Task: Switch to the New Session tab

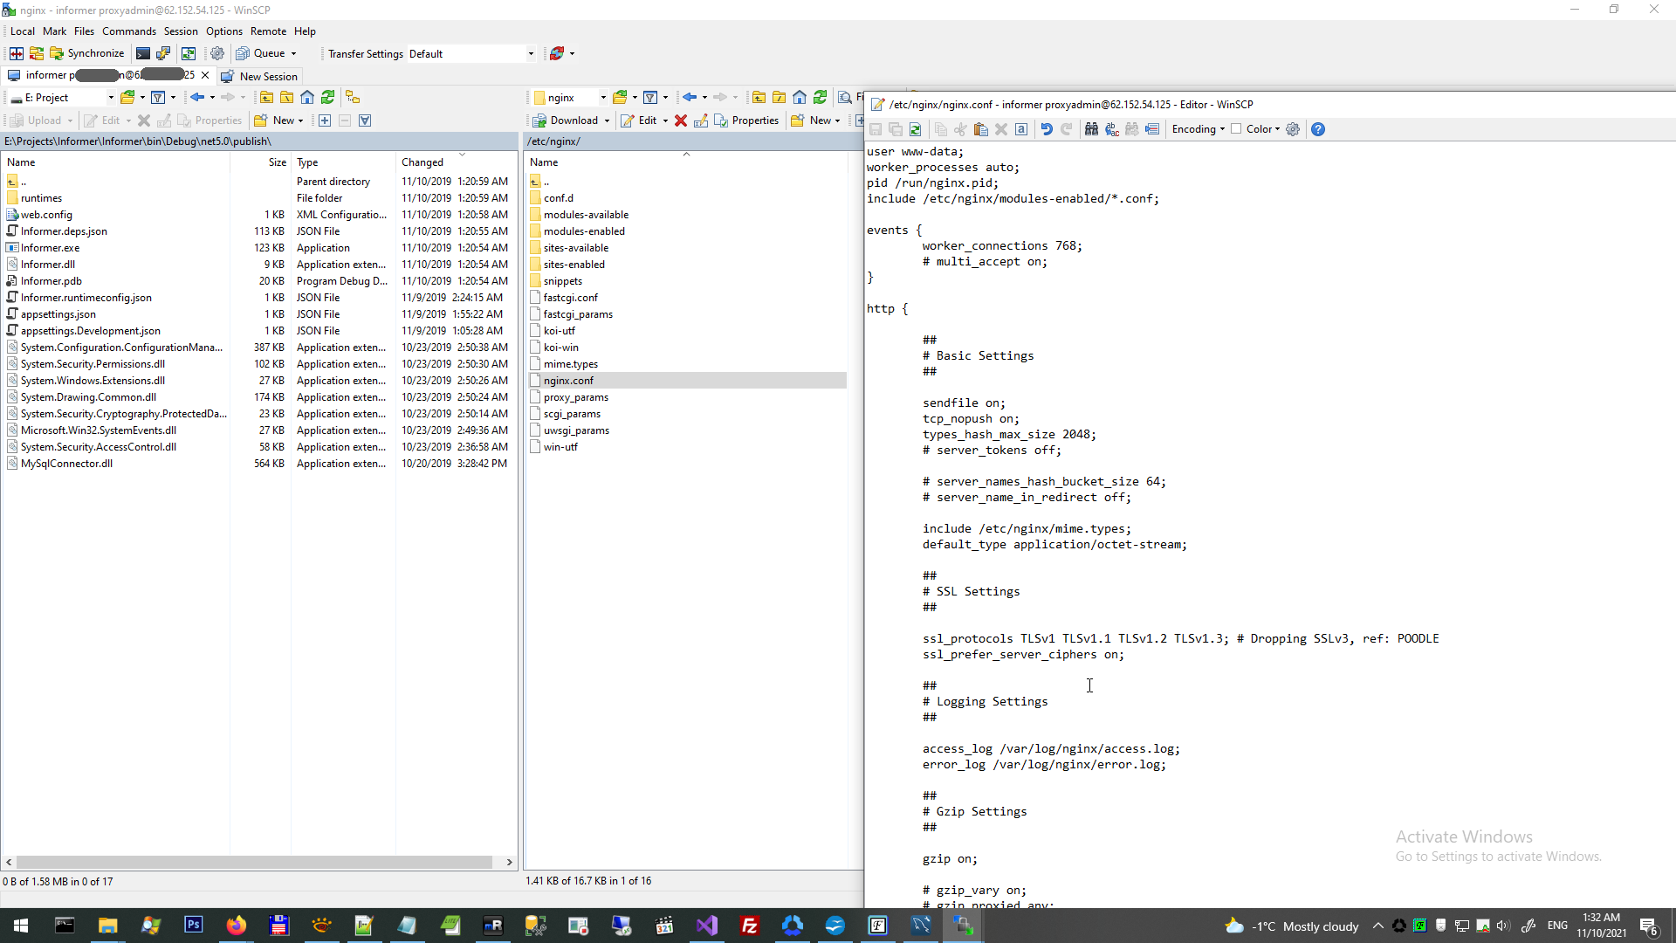Action: [259, 76]
